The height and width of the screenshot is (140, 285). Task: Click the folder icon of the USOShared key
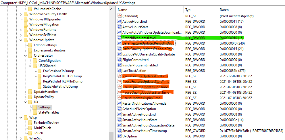click(35, 66)
